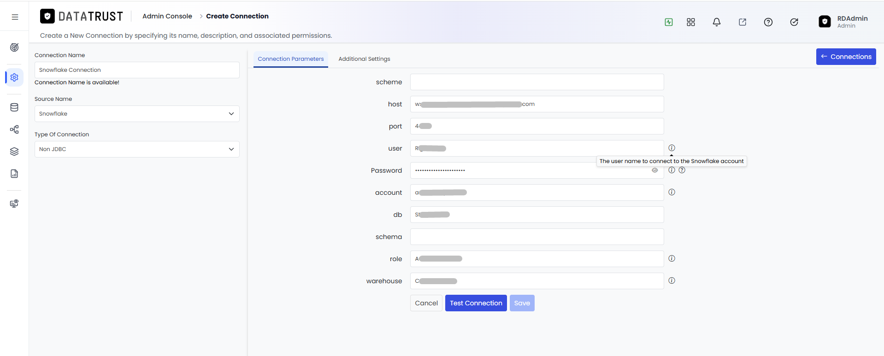Click the info icon next to role field
This screenshot has height=356, width=884.
click(672, 258)
